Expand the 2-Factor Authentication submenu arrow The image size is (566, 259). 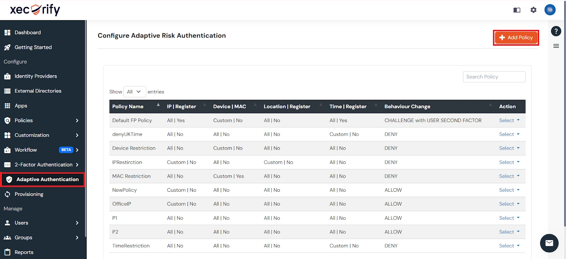(x=77, y=165)
